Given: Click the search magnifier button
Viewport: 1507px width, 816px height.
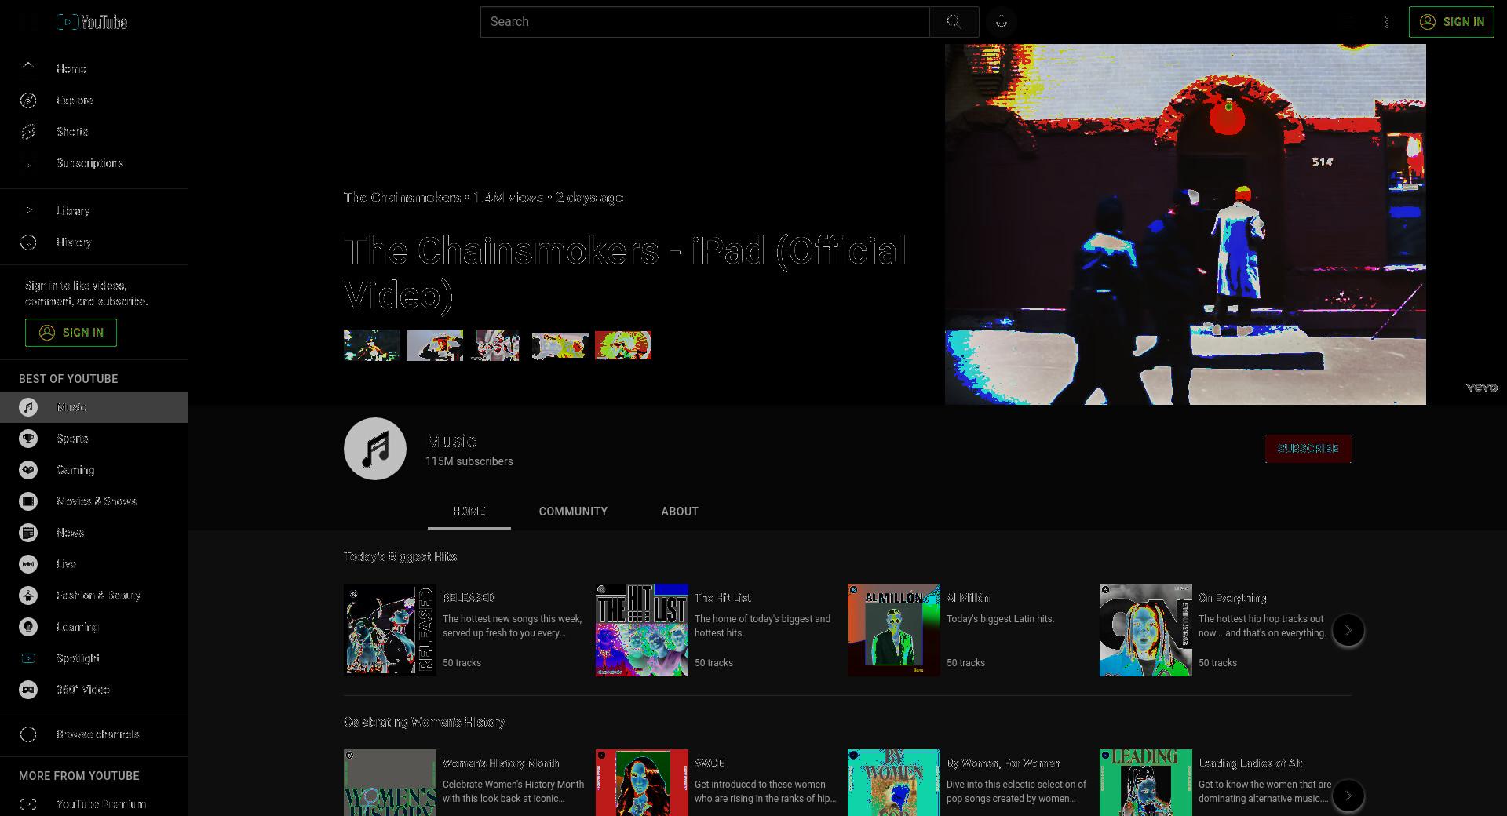Looking at the screenshot, I should point(954,22).
